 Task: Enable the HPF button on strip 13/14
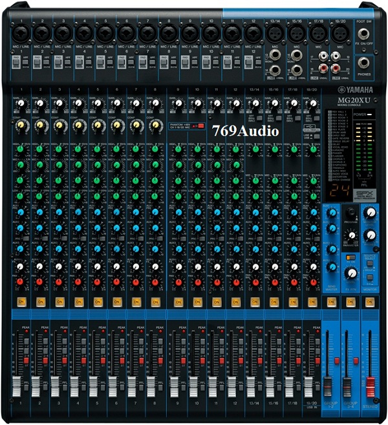pyautogui.click(x=259, y=118)
